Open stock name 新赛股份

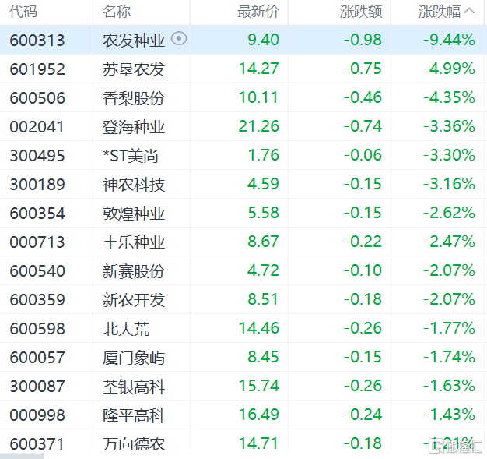coord(134,271)
